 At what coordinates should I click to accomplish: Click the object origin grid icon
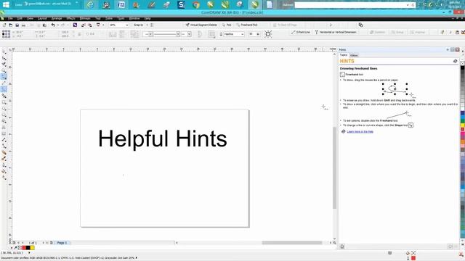point(6,34)
